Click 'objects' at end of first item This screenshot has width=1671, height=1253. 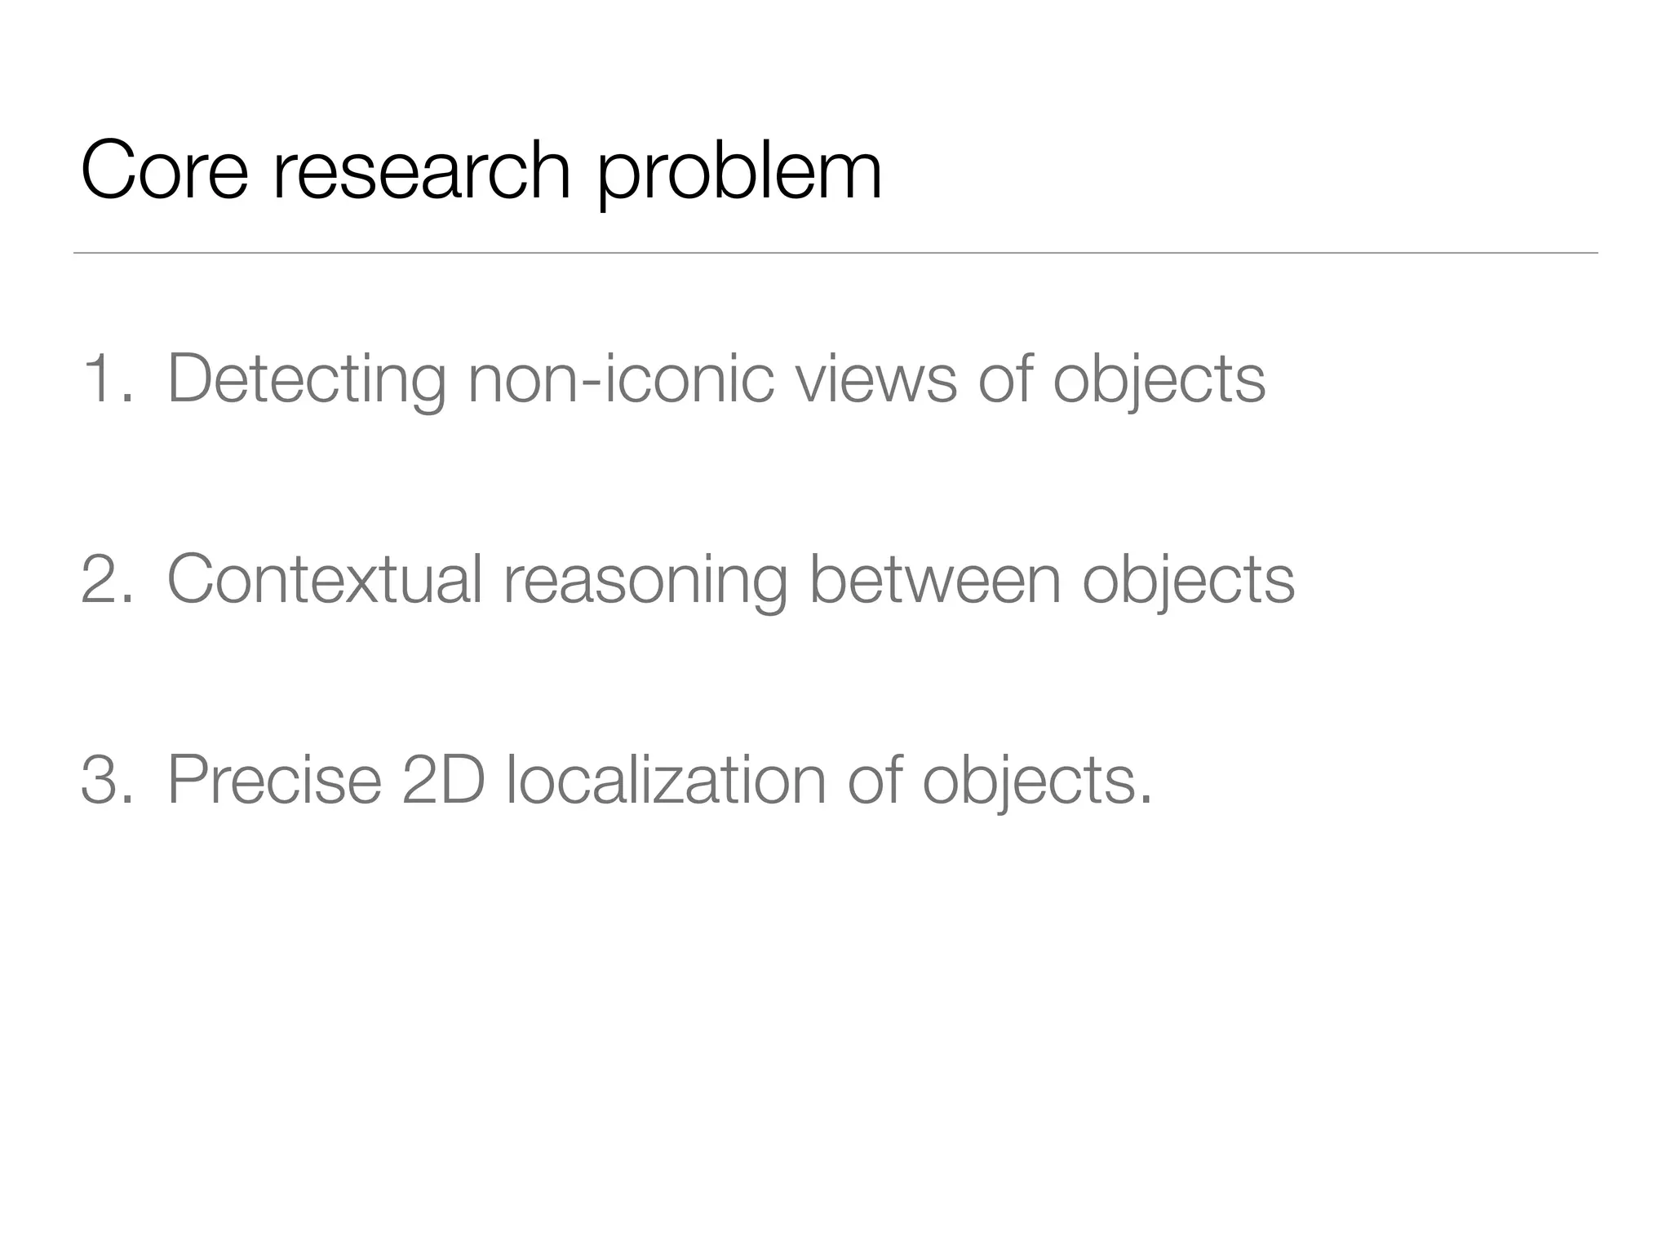pyautogui.click(x=1159, y=382)
